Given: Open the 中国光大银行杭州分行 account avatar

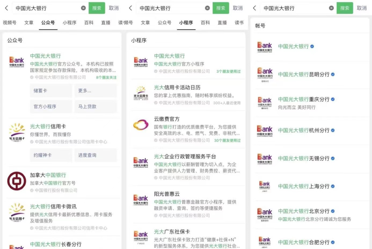Looking at the screenshot, I should click(265, 131).
